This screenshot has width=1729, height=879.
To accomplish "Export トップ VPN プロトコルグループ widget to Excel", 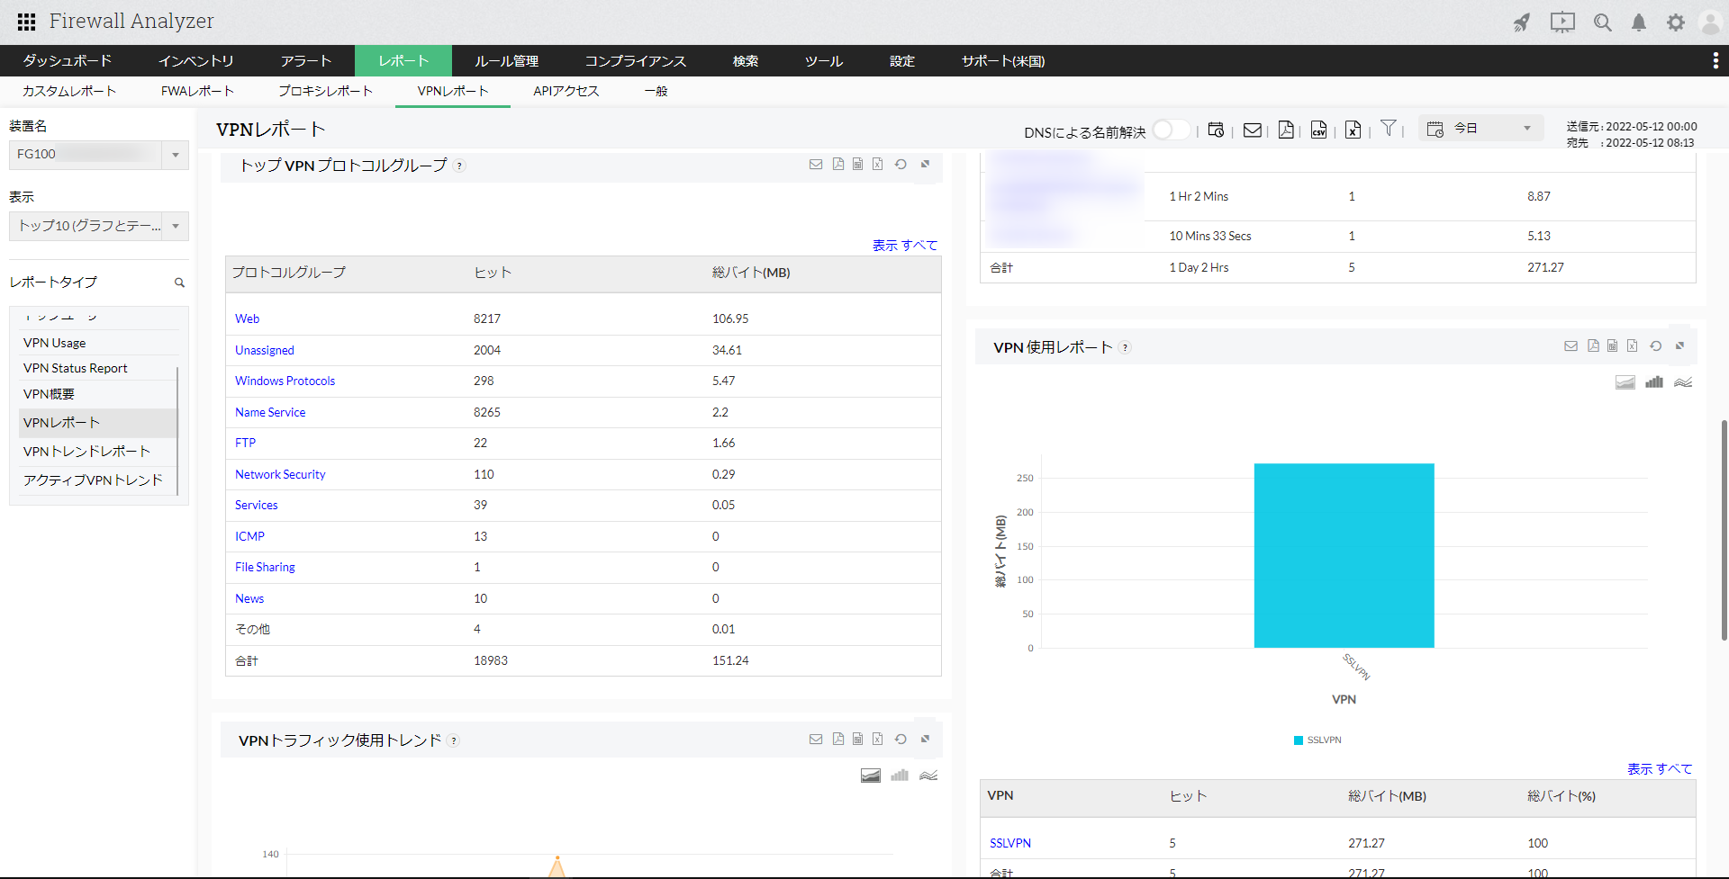I will point(877,164).
